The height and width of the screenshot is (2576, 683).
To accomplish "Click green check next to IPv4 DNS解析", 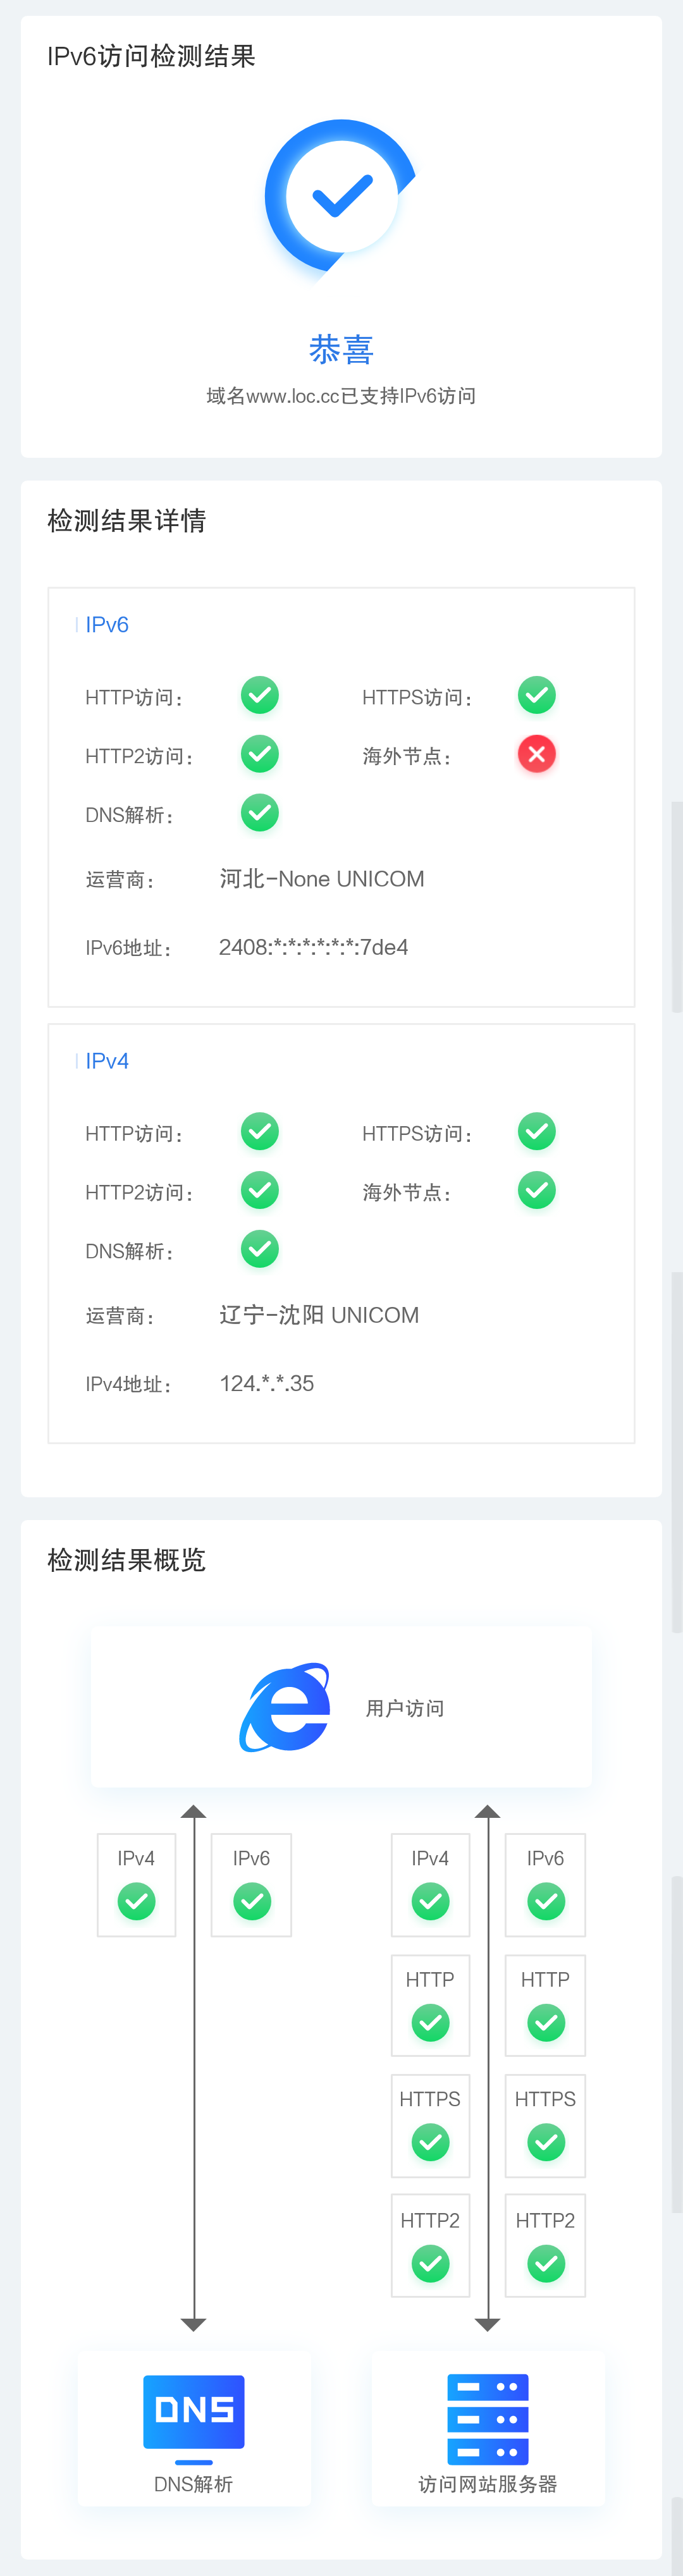I will point(260,1249).
